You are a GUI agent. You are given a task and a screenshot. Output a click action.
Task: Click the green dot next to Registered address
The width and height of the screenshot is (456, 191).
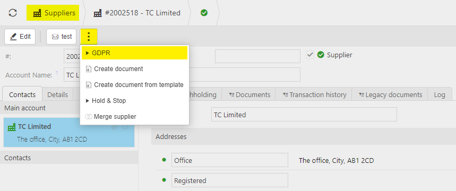coord(164,180)
